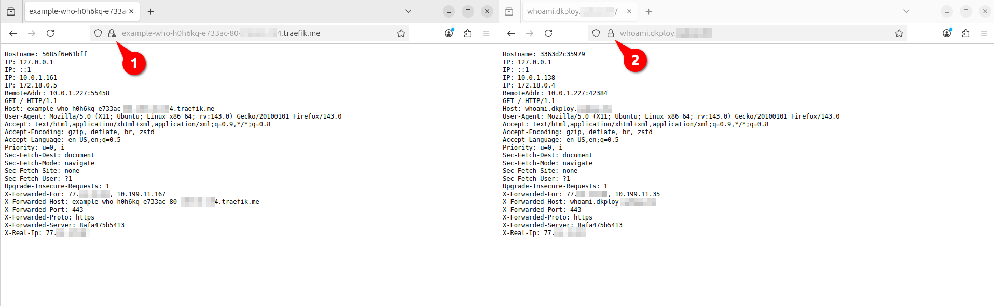Click back arrow in right browser window

[511, 33]
